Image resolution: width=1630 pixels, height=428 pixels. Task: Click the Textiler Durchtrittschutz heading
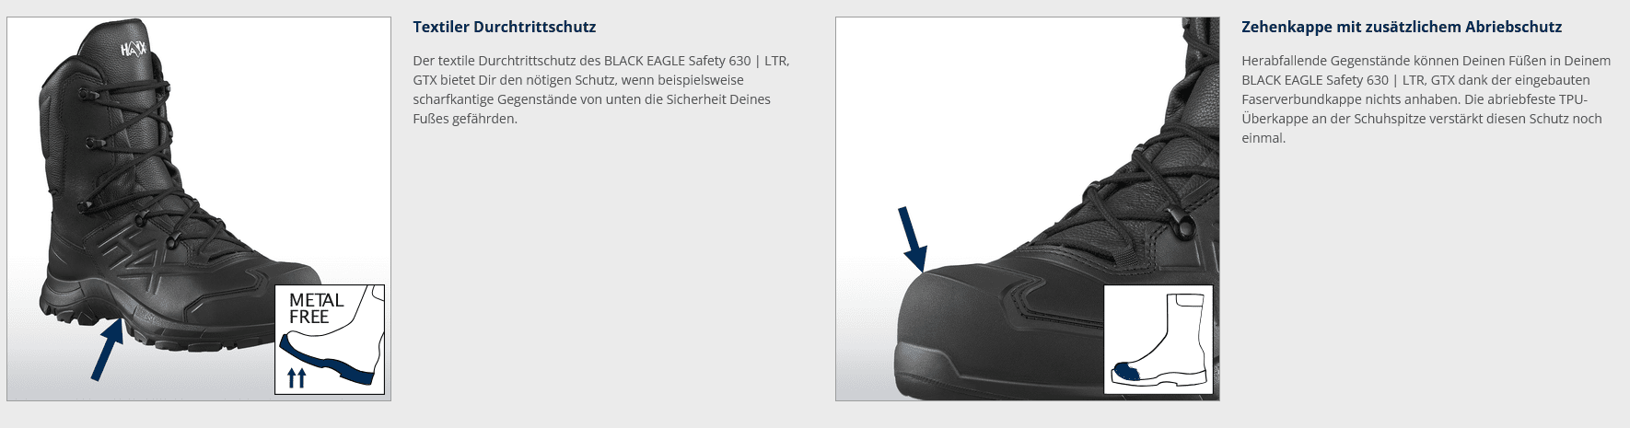tap(505, 27)
